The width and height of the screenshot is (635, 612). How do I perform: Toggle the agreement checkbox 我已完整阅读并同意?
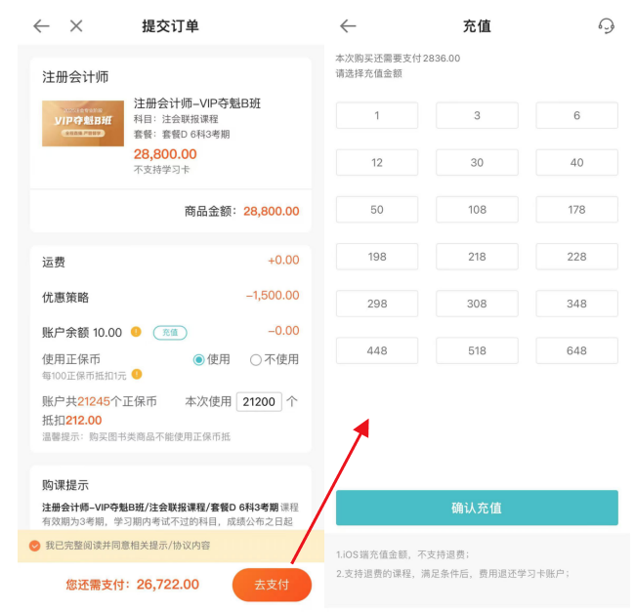(x=35, y=546)
